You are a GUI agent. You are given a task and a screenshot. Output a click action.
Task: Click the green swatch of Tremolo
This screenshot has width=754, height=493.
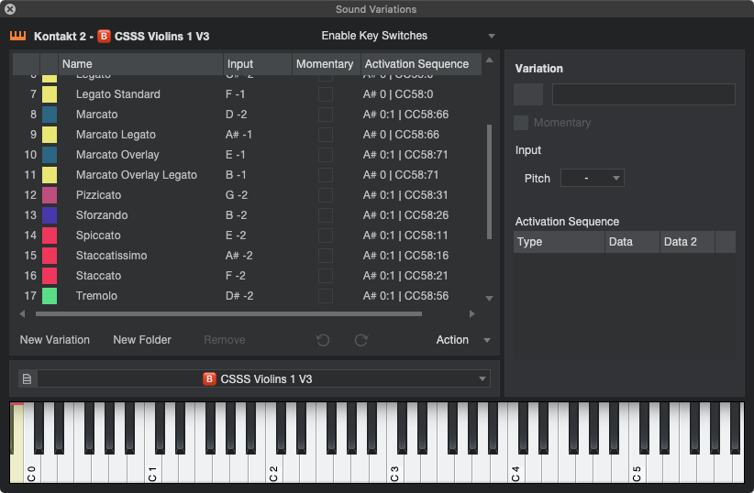tap(50, 296)
